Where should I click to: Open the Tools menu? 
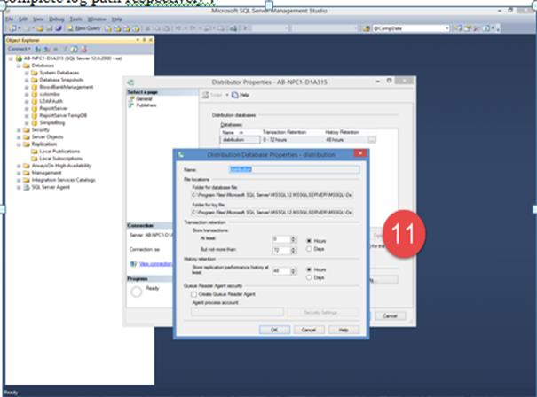[75, 19]
